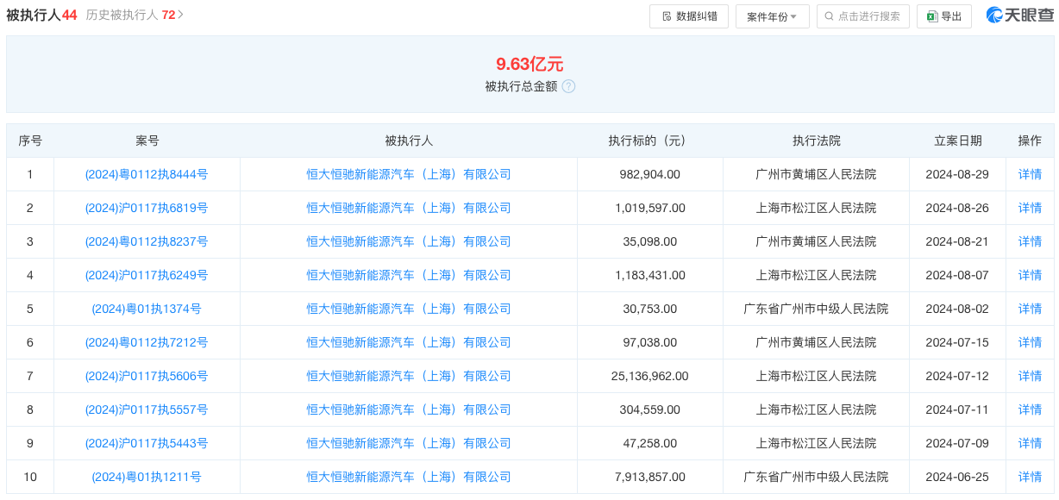Click in the 点击进行搜索 search field
The height and width of the screenshot is (500, 1059).
coord(868,16)
